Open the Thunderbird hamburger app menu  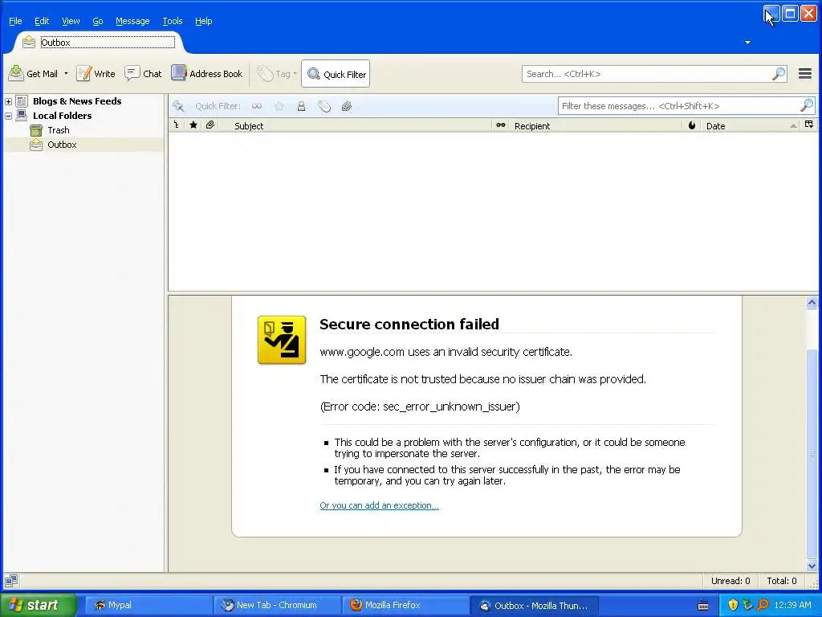point(805,74)
